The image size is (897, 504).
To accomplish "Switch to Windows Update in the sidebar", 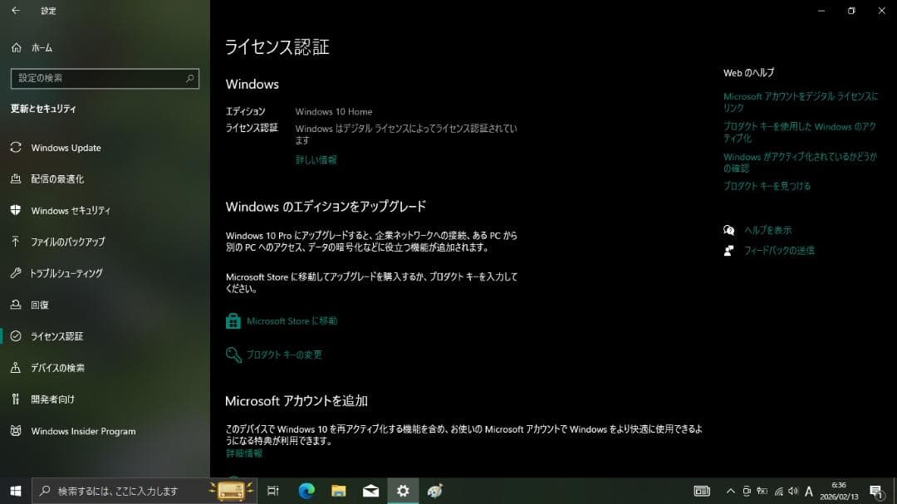I will [x=65, y=147].
